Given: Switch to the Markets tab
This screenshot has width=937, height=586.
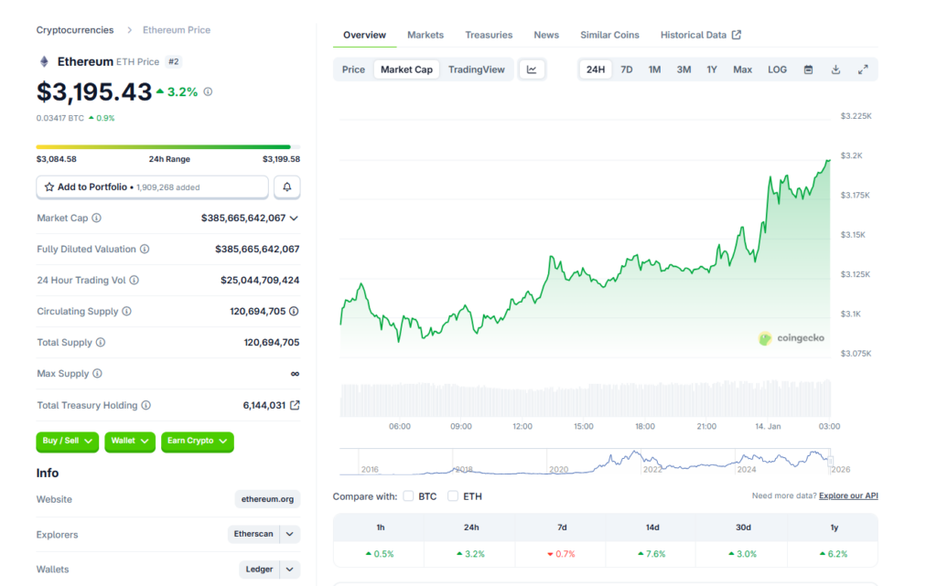Looking at the screenshot, I should tap(425, 35).
